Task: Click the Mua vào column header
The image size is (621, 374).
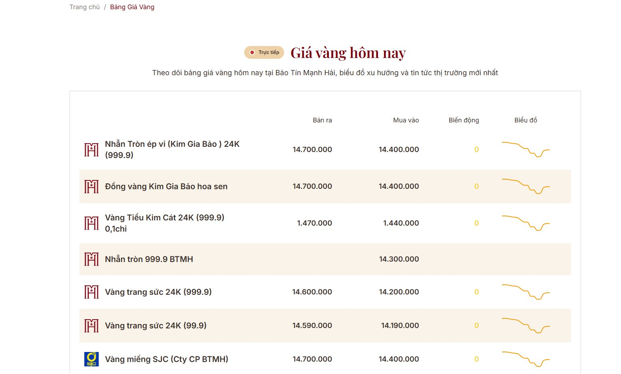Action: click(x=406, y=120)
